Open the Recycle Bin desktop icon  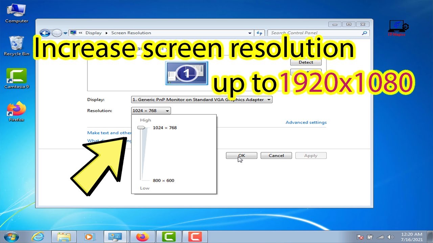tap(16, 45)
